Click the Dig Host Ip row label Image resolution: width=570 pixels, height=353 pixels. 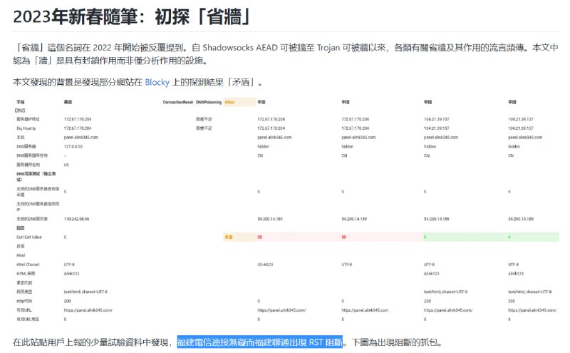(26, 128)
